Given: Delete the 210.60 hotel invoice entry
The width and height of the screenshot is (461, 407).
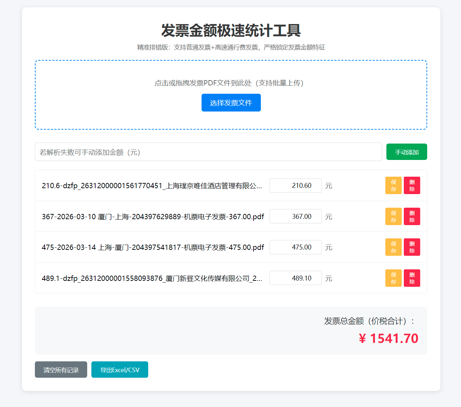Looking at the screenshot, I should pyautogui.click(x=412, y=185).
